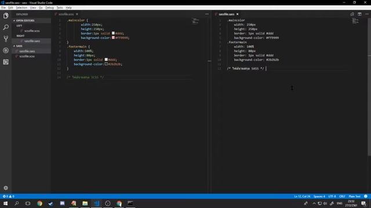Click the right editor vertical scrollbar
The image size is (371, 208).
coord(369,87)
